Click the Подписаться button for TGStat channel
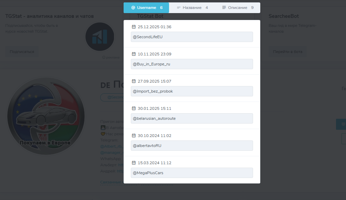The image size is (346, 200). tap(22, 52)
